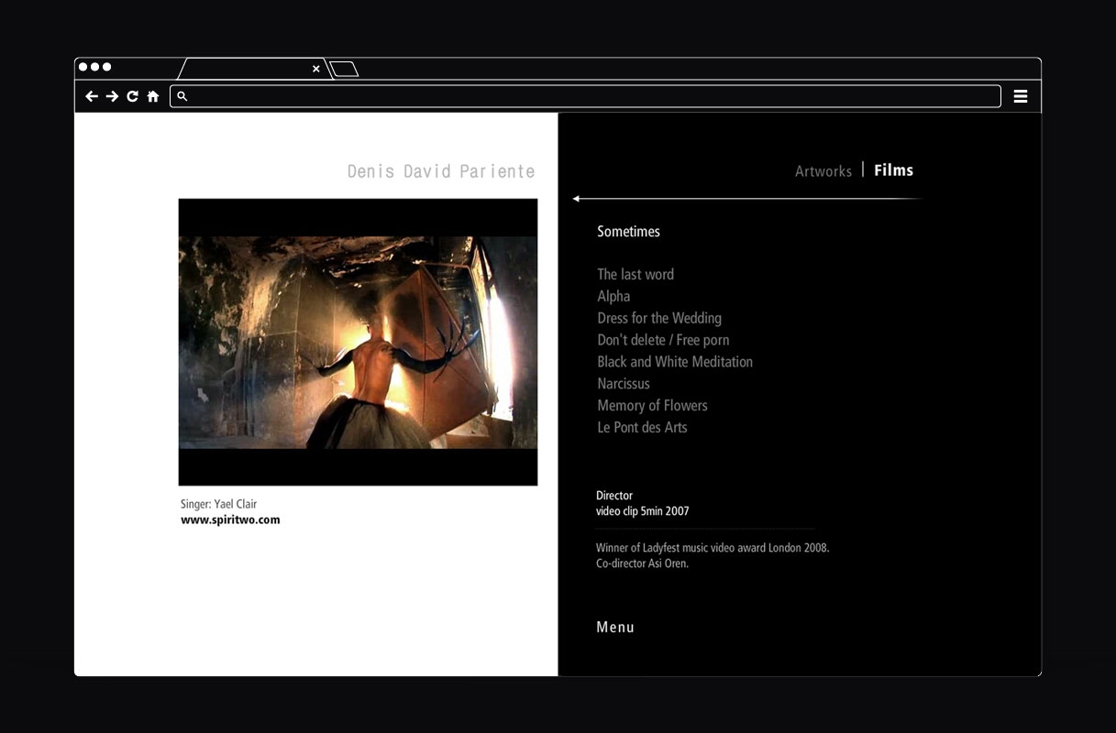Visit the www.spiritwo.com link

pyautogui.click(x=230, y=520)
